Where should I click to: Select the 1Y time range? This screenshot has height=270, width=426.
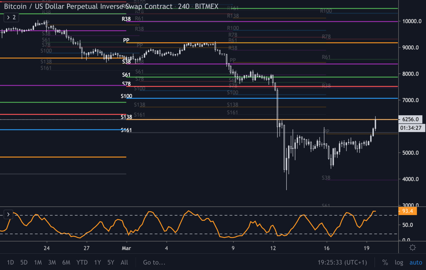click(x=97, y=262)
